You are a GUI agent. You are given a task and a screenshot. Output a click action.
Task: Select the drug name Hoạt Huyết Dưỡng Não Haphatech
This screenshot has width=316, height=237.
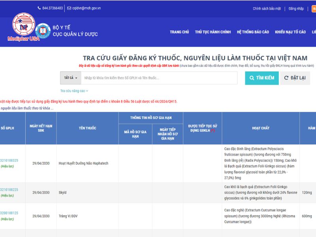83,163
